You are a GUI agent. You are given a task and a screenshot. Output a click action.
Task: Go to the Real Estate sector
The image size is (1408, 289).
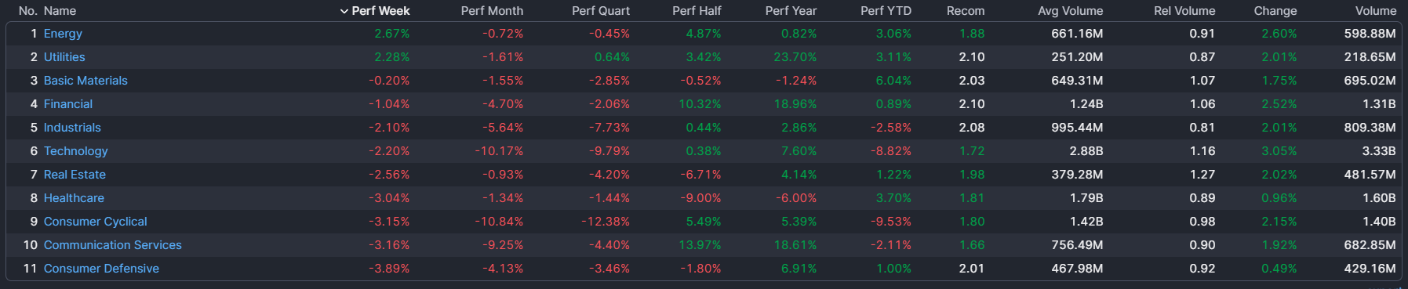(x=75, y=175)
